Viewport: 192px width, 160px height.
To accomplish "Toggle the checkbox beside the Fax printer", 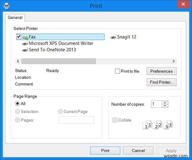I will pos(19,37).
